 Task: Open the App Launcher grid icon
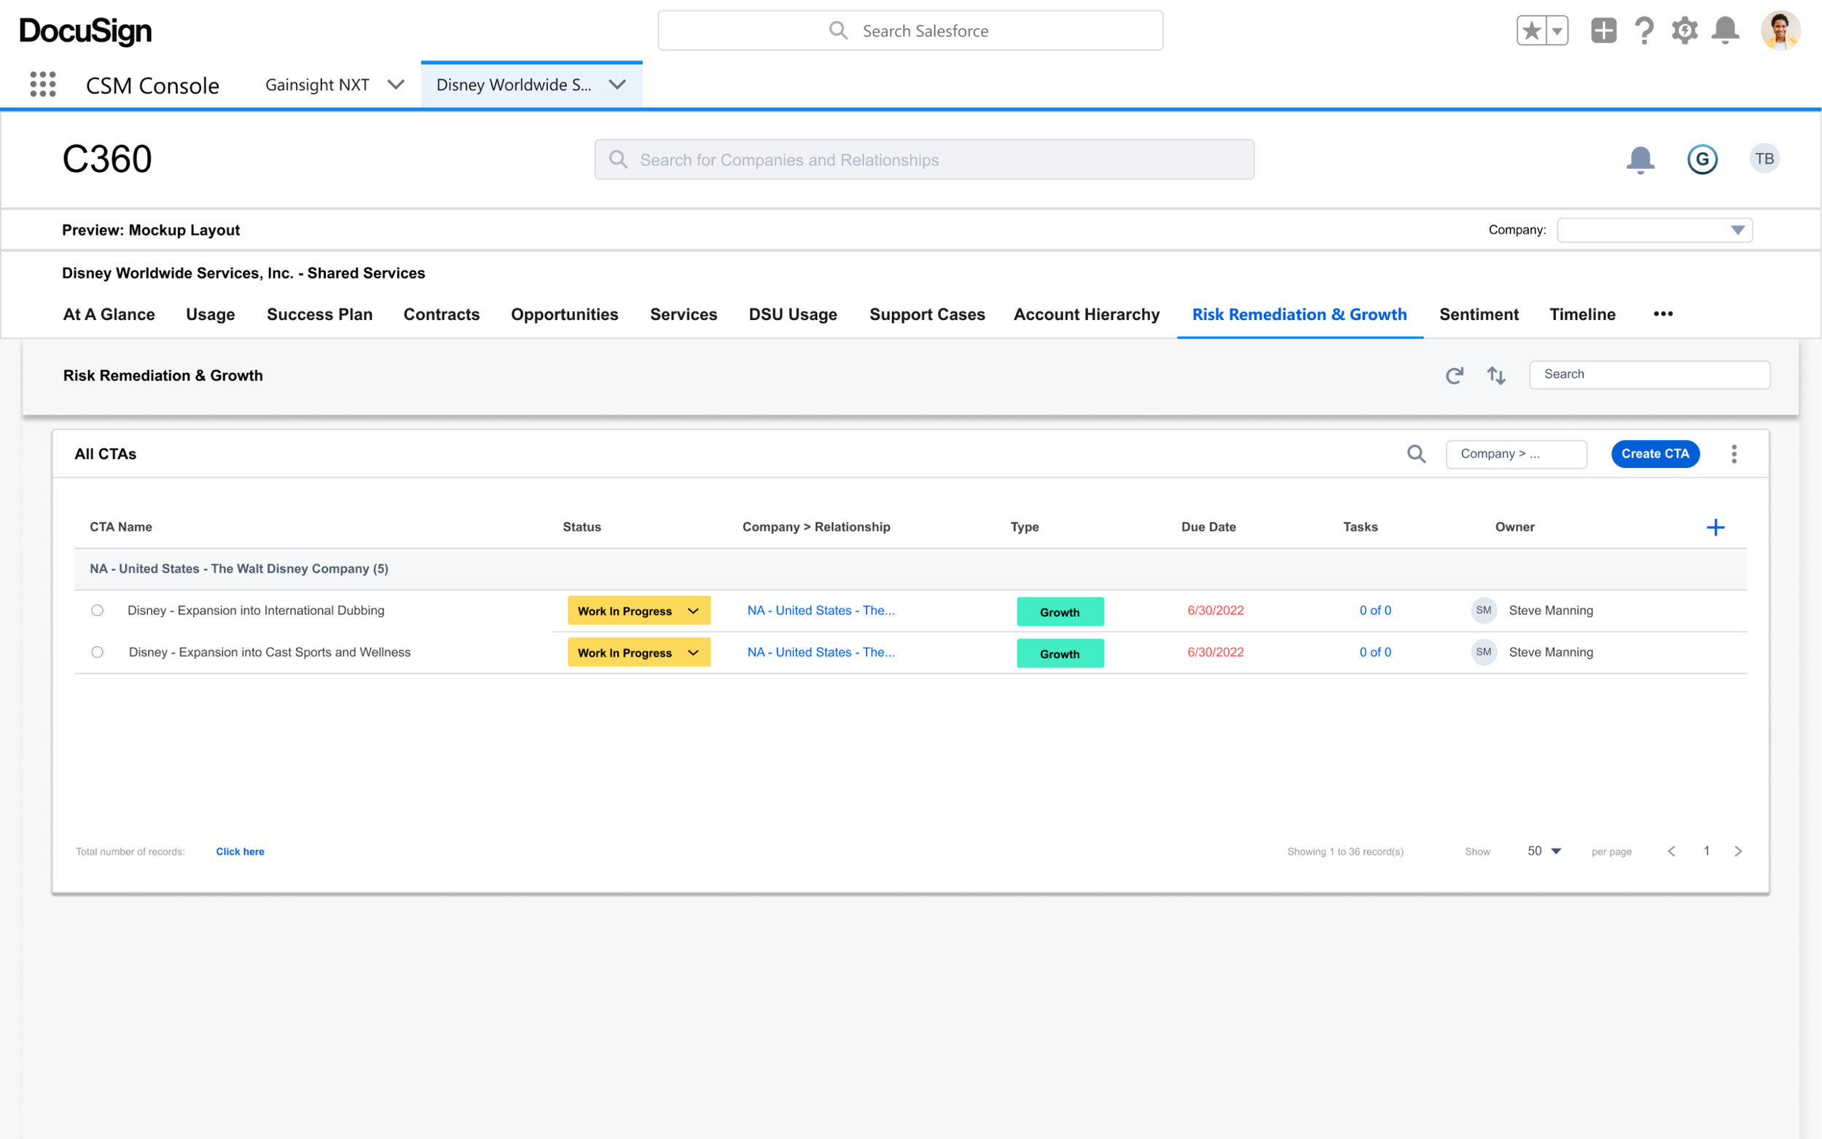coord(43,85)
